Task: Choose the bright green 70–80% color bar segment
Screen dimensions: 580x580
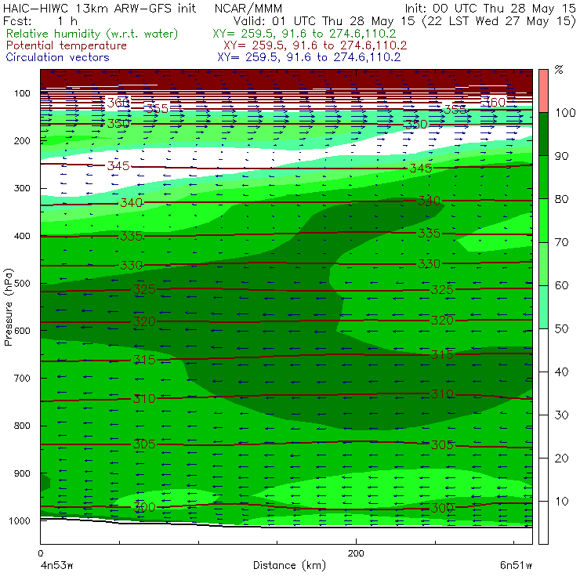Action: pyautogui.click(x=543, y=220)
